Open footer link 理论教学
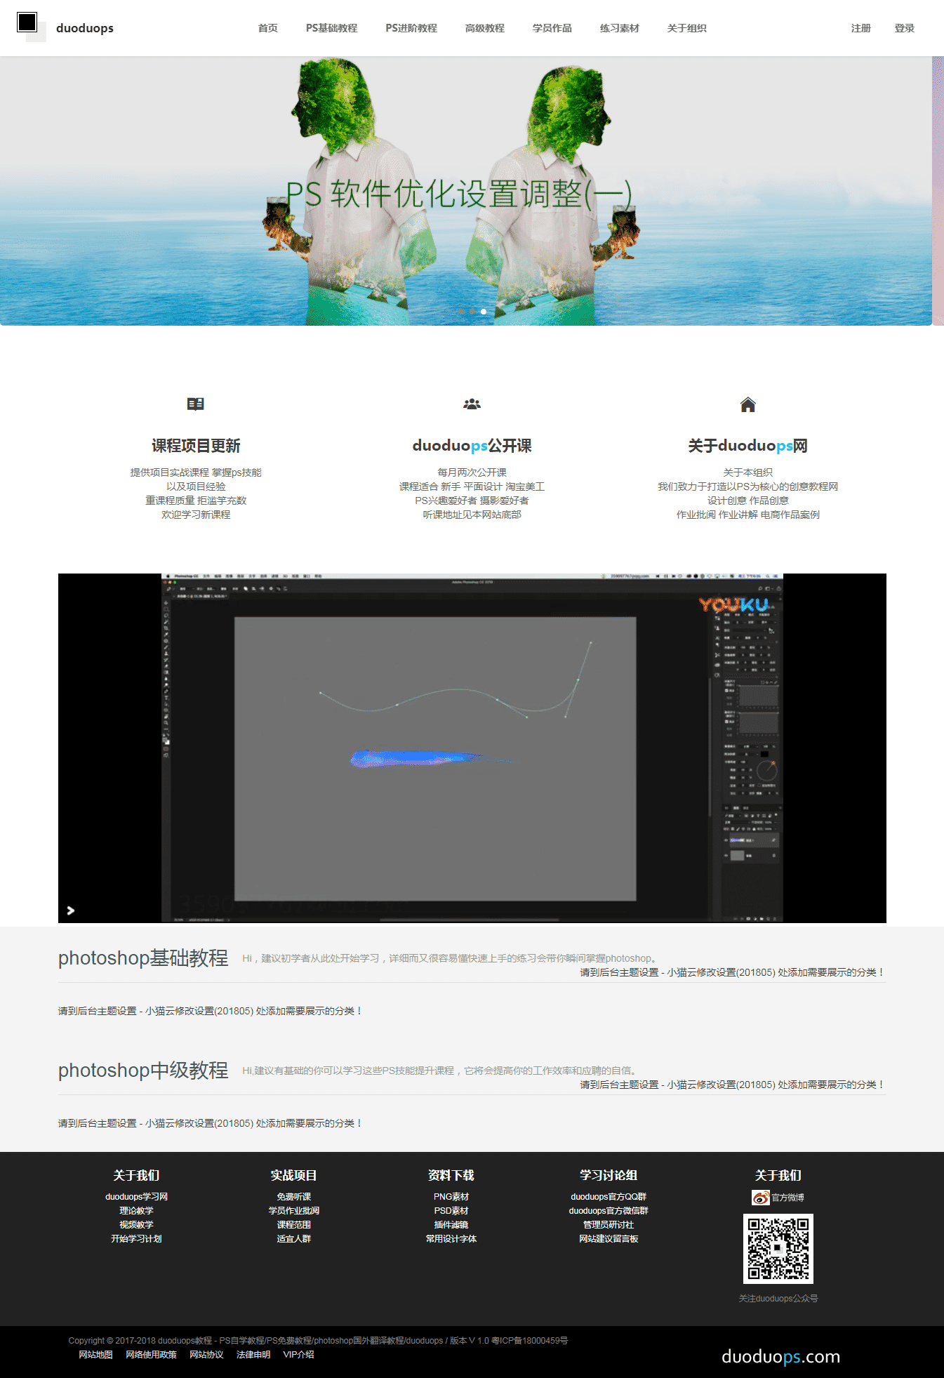This screenshot has height=1378, width=944. 137,1211
